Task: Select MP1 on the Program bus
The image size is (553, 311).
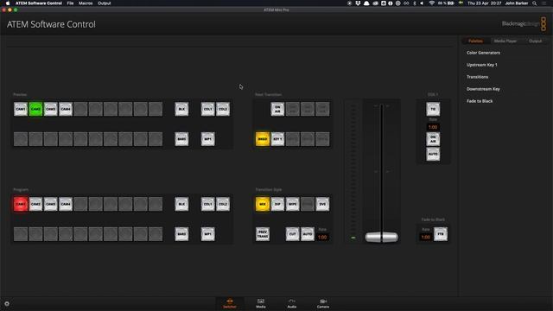Action: pyautogui.click(x=207, y=234)
